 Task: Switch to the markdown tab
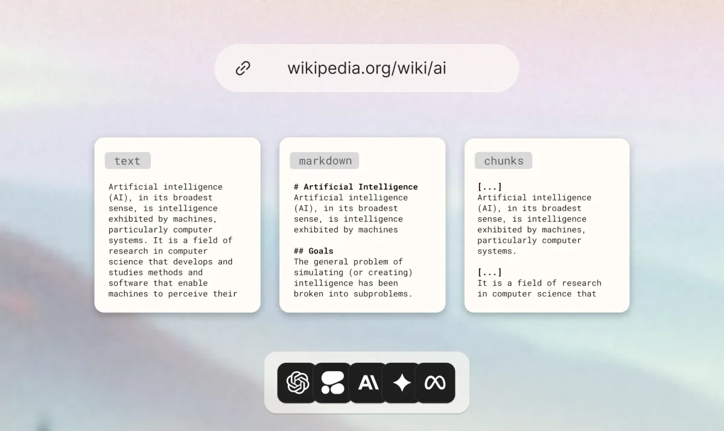(324, 161)
